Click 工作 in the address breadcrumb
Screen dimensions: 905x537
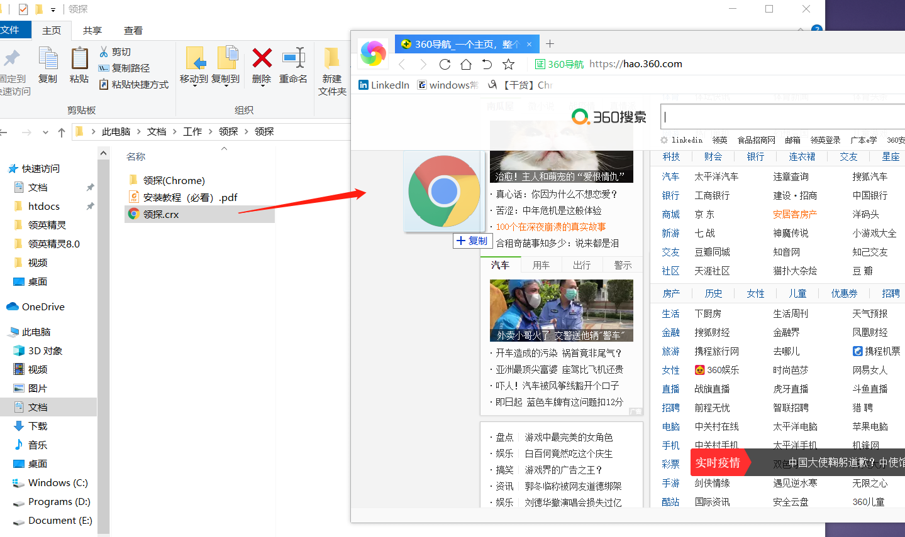pos(192,131)
